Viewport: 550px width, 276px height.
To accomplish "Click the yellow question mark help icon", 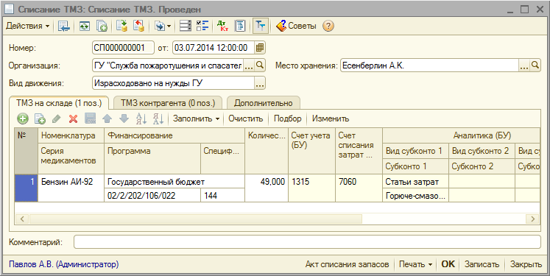I will (328, 26).
